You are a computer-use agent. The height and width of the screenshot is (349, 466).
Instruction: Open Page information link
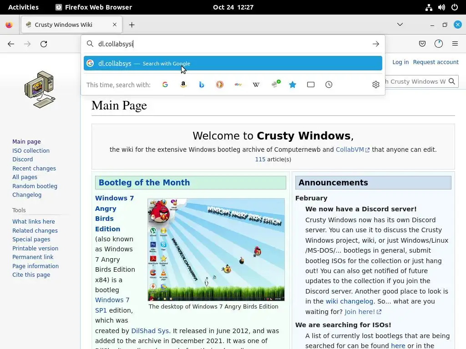(x=35, y=266)
